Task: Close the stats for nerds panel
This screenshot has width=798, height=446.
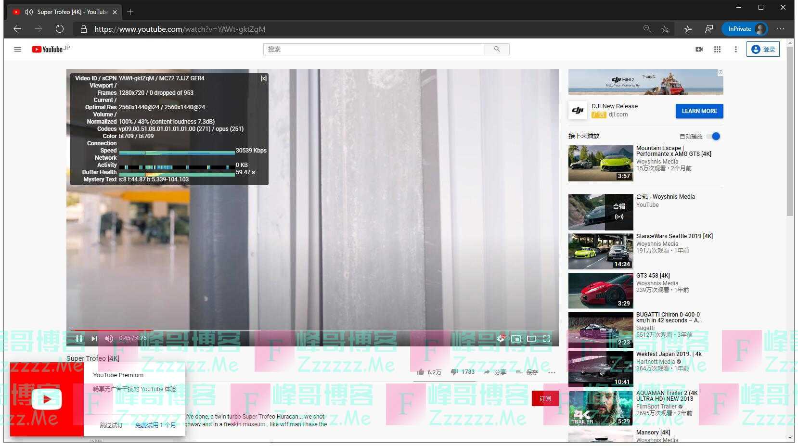Action: [263, 78]
